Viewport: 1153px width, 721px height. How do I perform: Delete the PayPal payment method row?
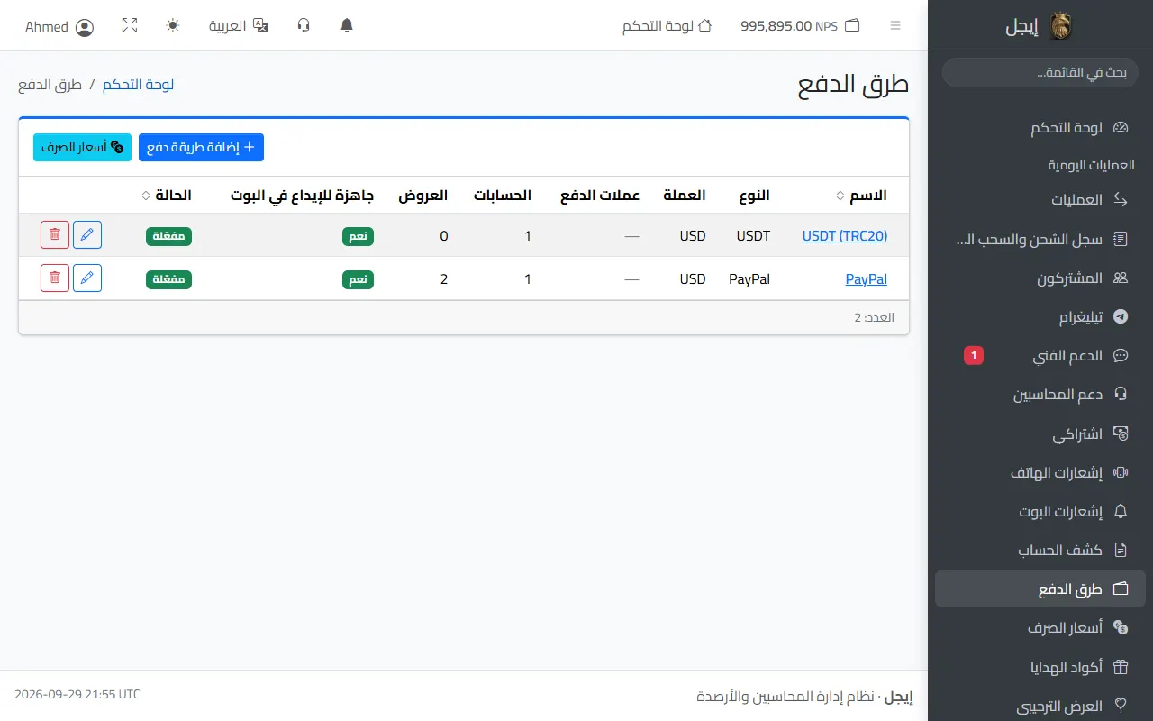(55, 278)
